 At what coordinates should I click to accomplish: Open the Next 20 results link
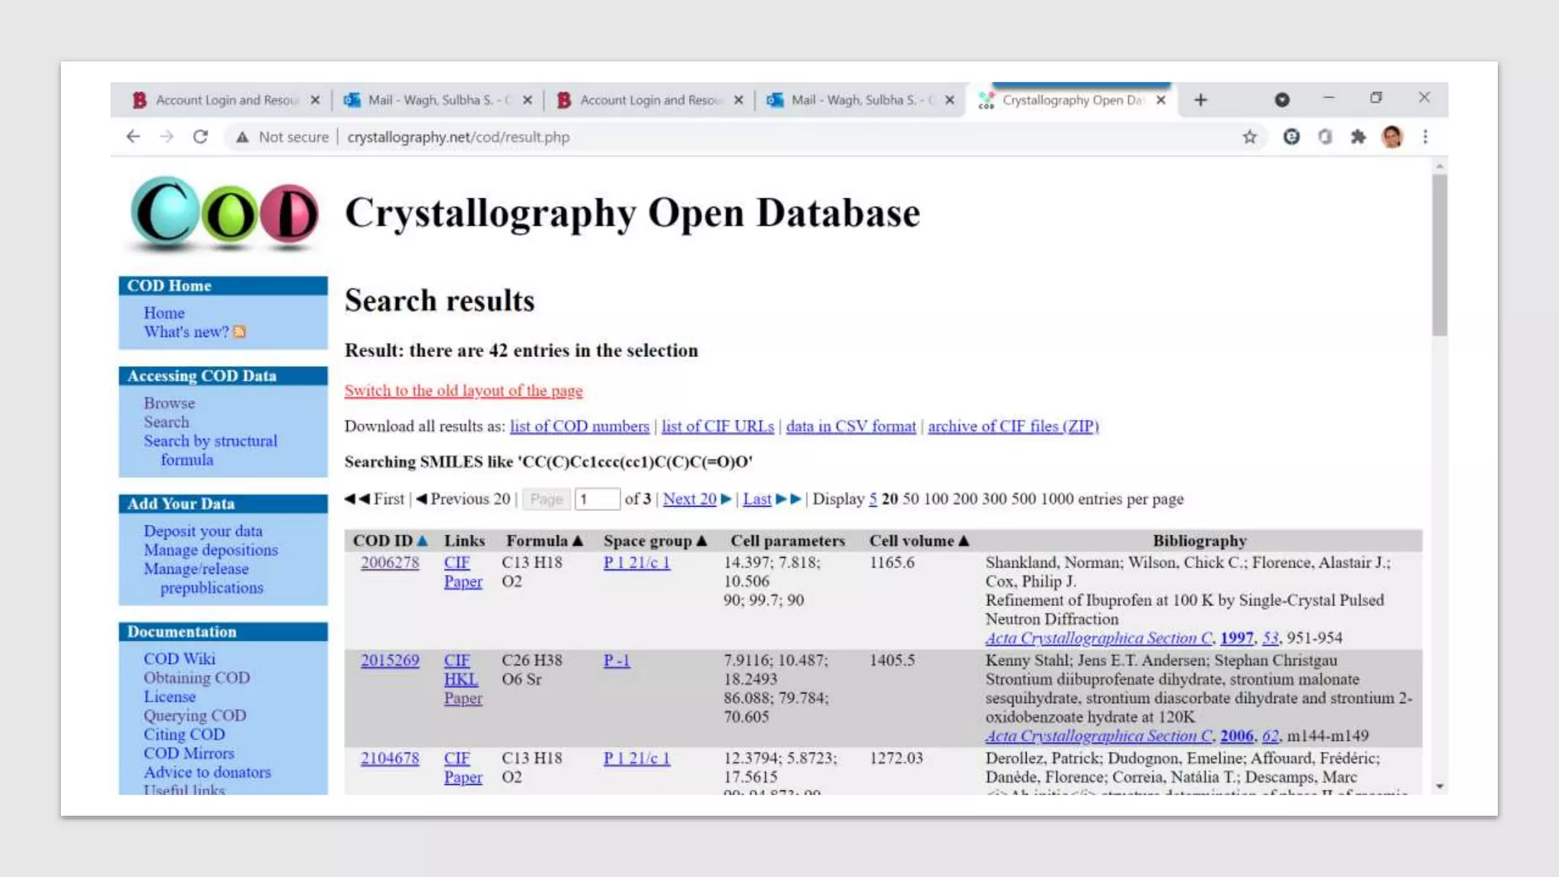[x=689, y=499]
